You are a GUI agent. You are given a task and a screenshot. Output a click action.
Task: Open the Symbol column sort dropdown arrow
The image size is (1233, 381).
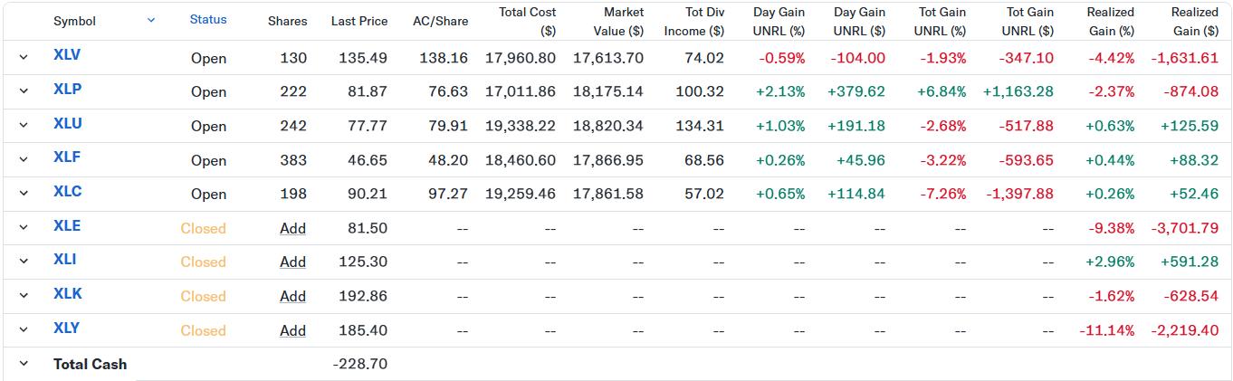pyautogui.click(x=151, y=20)
